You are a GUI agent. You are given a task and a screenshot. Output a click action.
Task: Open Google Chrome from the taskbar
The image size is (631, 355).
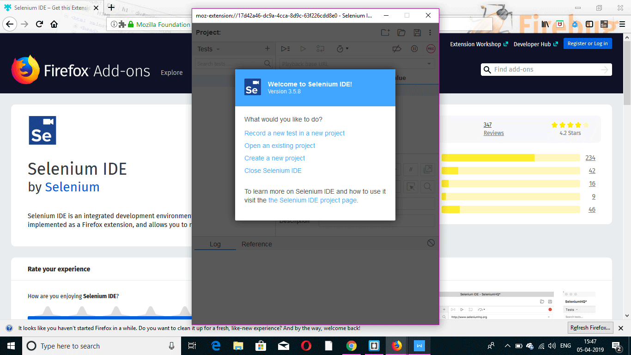pyautogui.click(x=352, y=346)
